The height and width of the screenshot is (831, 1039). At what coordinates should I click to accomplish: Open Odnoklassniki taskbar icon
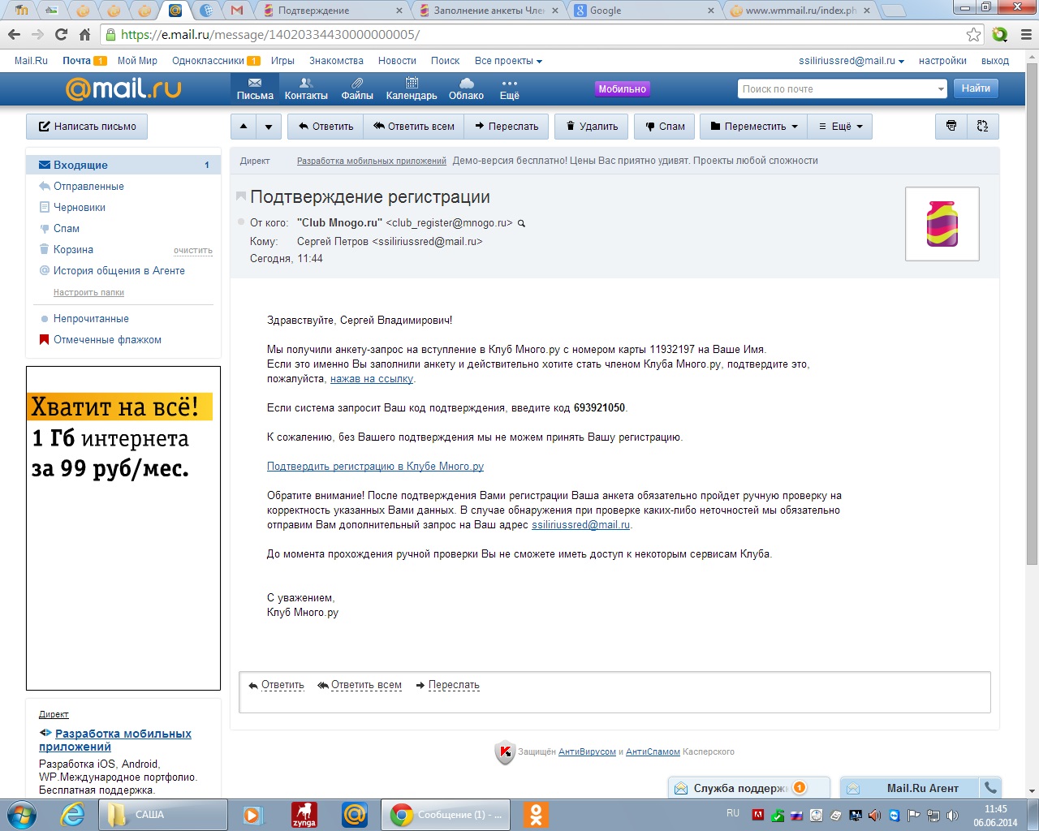(x=536, y=815)
